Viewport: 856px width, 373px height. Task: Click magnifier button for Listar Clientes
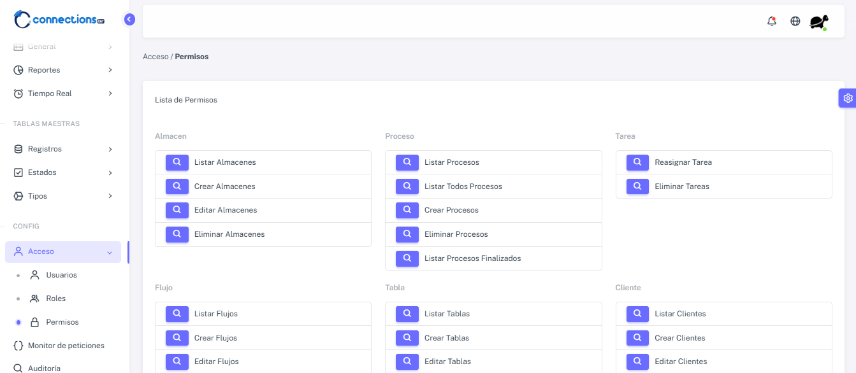click(637, 314)
